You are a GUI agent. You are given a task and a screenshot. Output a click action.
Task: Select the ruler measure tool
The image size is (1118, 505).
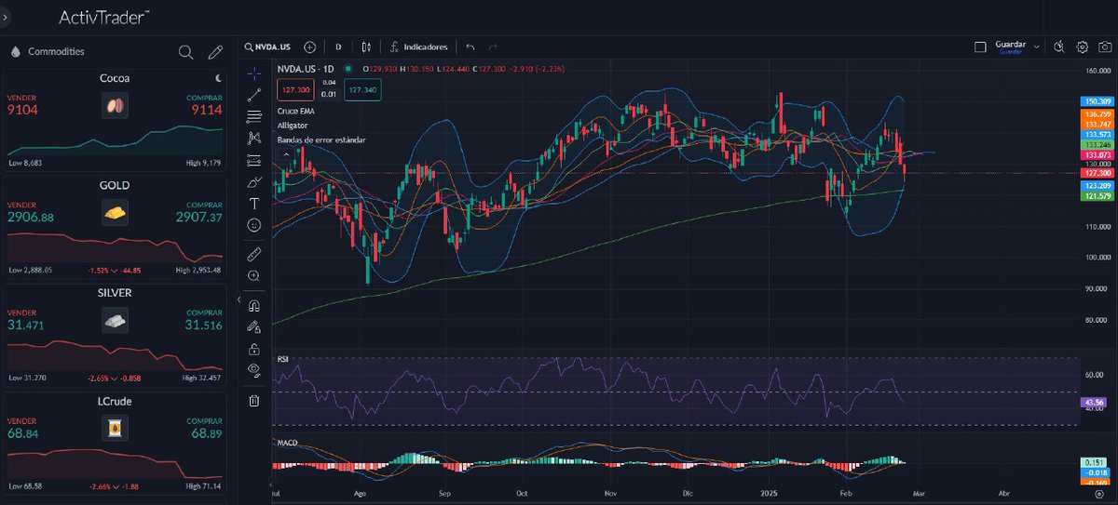[253, 253]
